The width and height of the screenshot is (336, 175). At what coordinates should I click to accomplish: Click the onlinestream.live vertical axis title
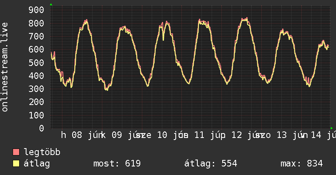click(4, 67)
